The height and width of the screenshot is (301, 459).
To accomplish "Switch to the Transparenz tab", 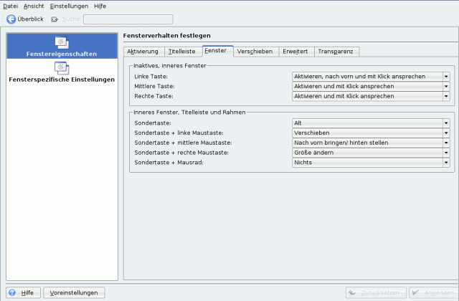I will [336, 52].
